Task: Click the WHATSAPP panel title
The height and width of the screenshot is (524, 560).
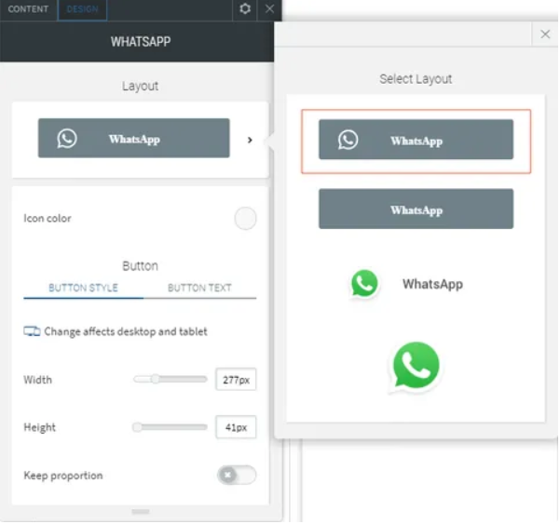Action: coord(141,42)
